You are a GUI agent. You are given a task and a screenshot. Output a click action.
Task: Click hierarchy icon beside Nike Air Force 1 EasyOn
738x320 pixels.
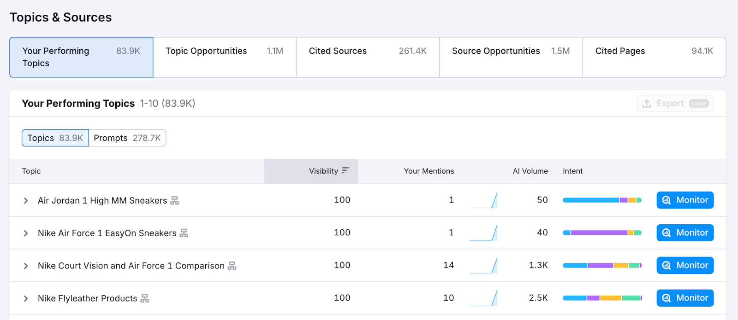click(x=184, y=233)
